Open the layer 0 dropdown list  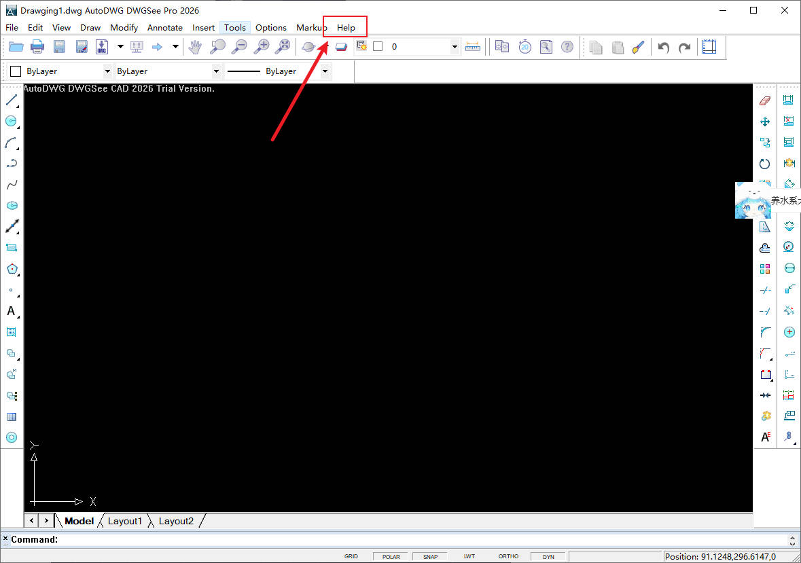[x=455, y=47]
